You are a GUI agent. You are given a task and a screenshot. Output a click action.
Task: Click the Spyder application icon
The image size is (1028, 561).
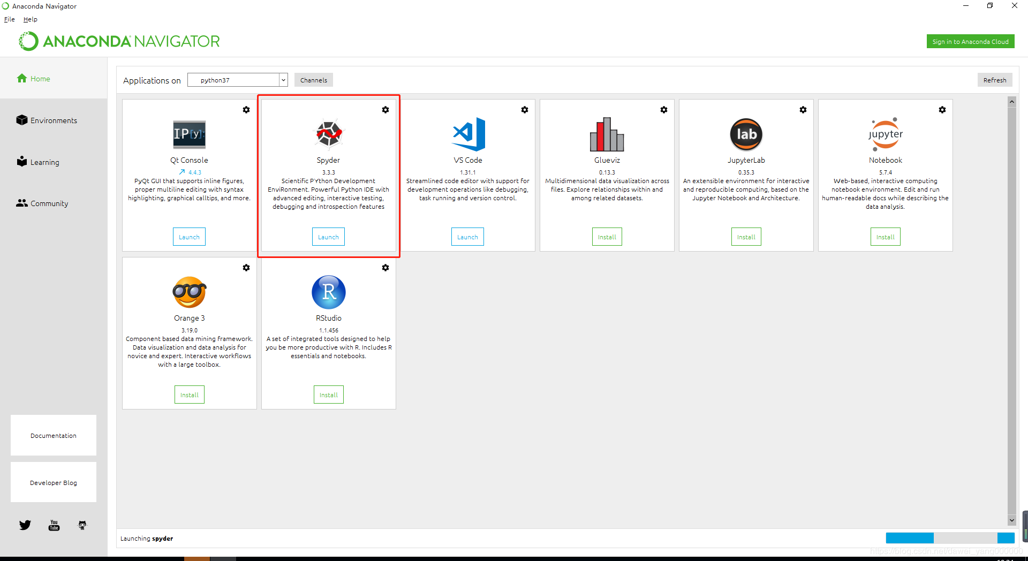(328, 133)
